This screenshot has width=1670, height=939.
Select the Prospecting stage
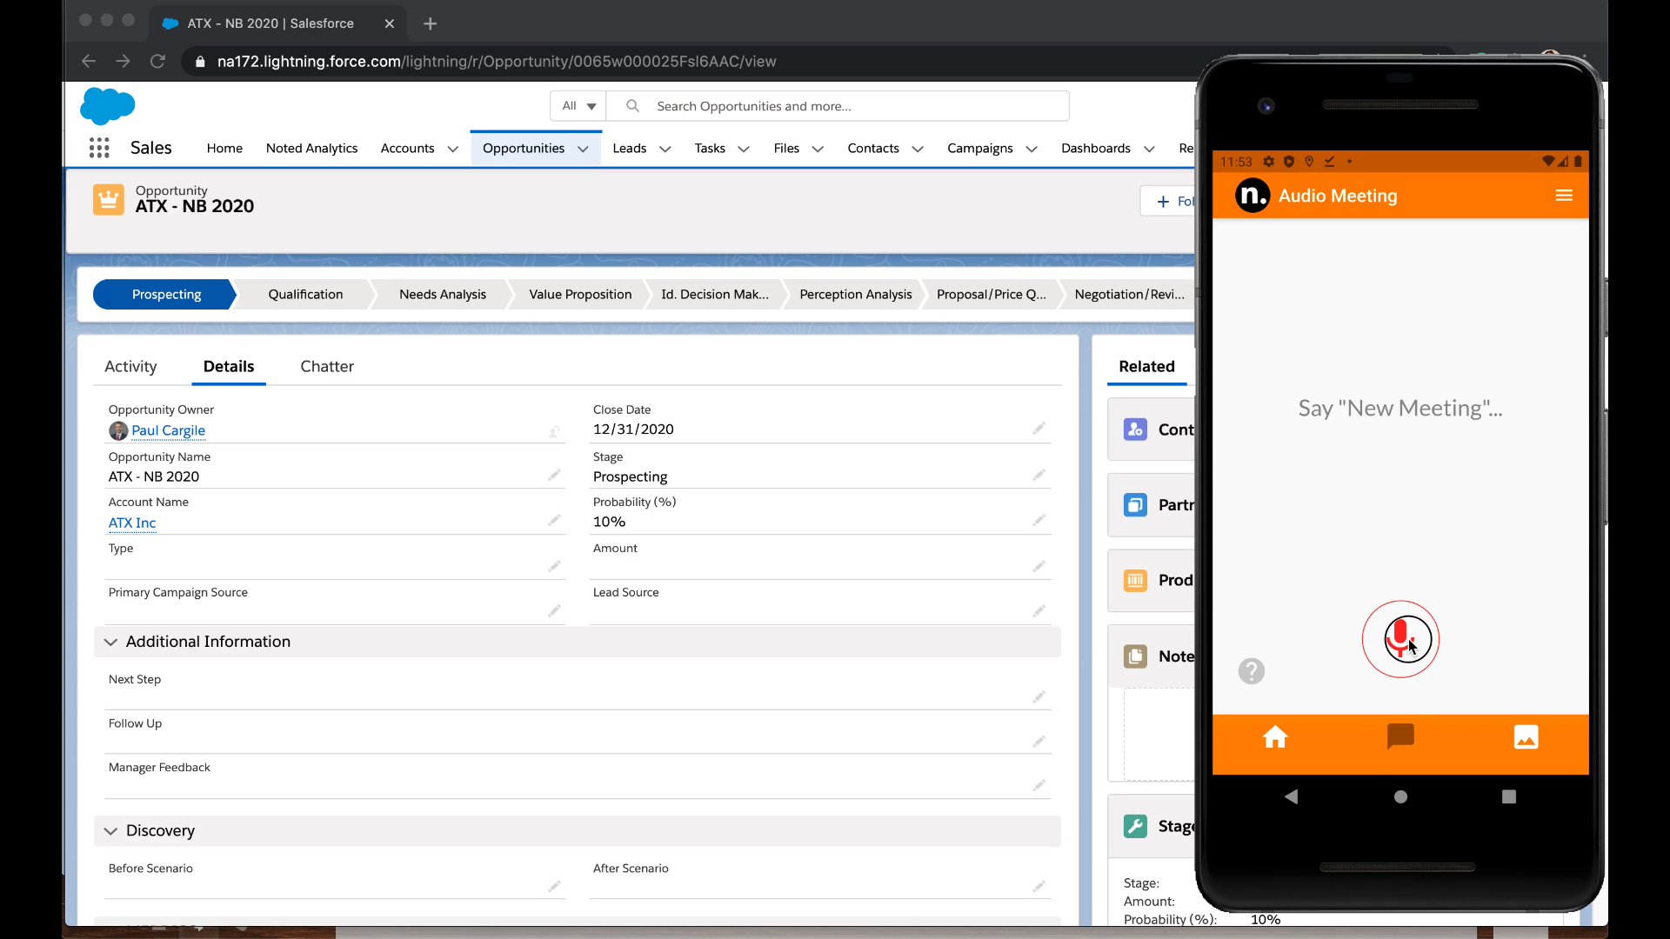(x=165, y=294)
